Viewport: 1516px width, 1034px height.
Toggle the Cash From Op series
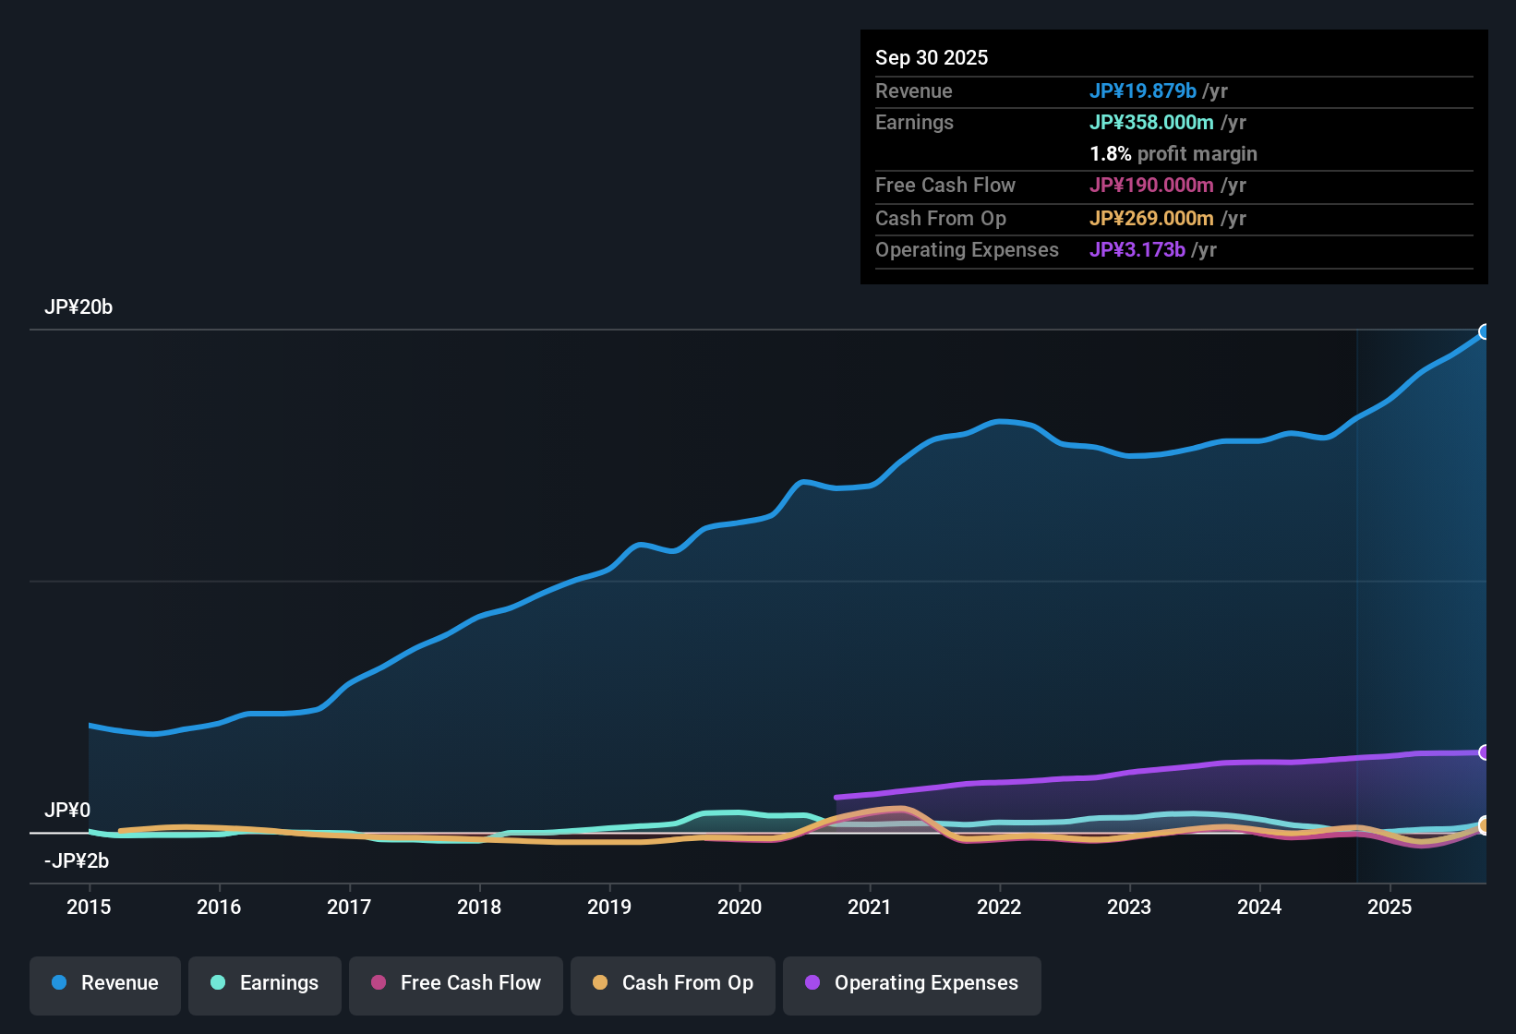pyautogui.click(x=672, y=983)
